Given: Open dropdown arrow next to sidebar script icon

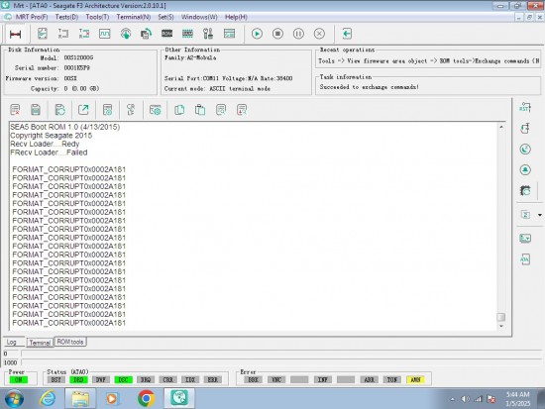Looking at the screenshot, I should [540, 215].
